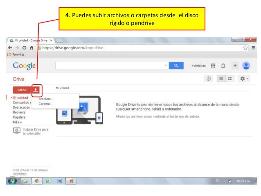Open Papelera in sidebar
This screenshot has width=261, height=196.
[x=19, y=117]
